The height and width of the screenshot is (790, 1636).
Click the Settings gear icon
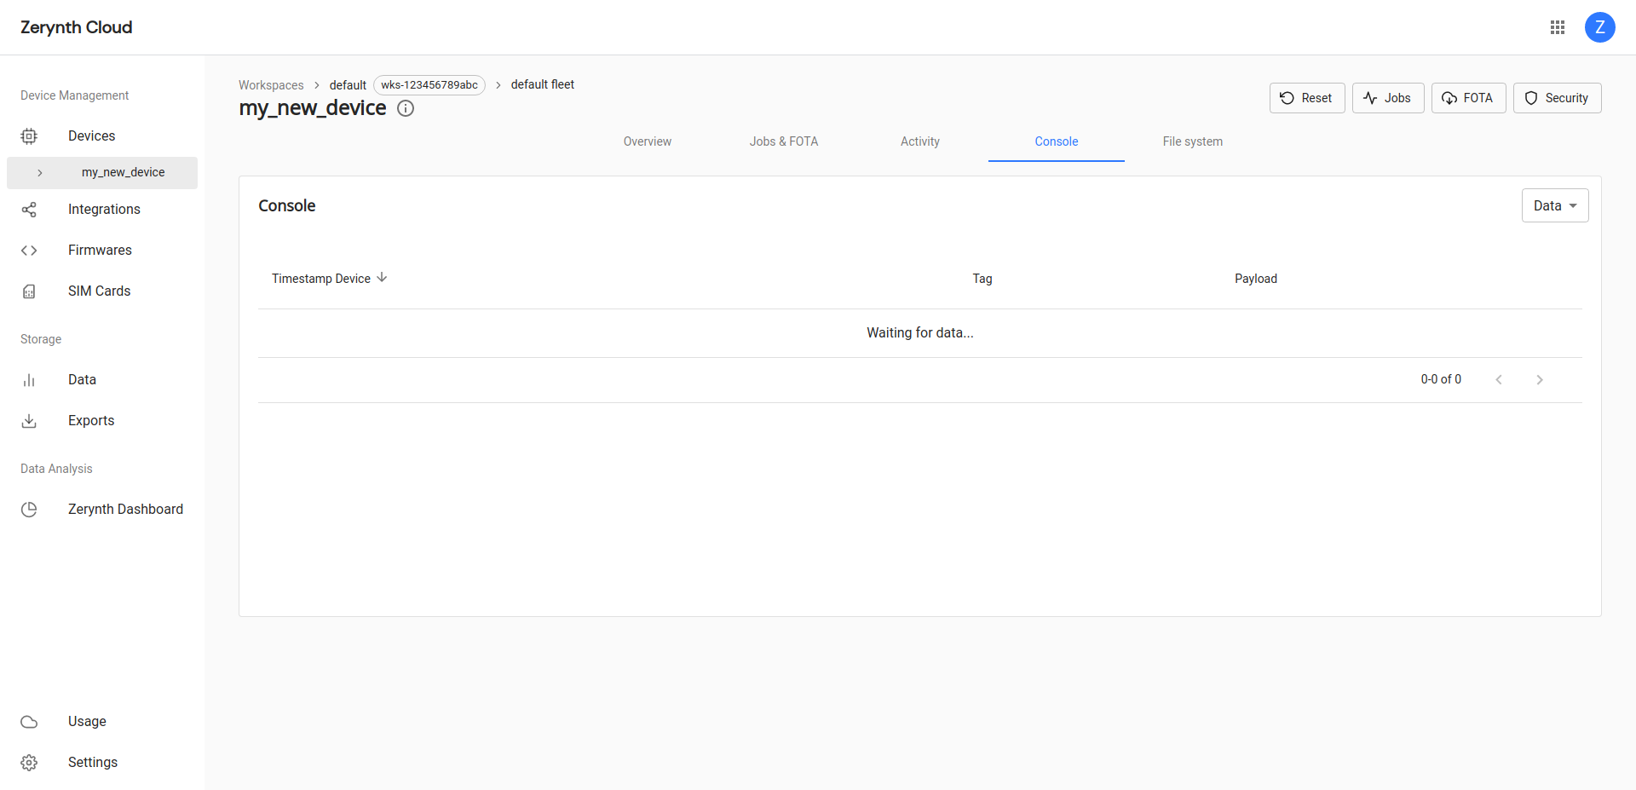coord(29,763)
